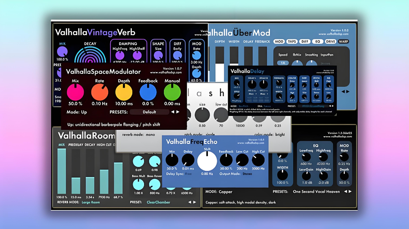Click Mod Rate knob in VintageVerb

tap(196, 55)
